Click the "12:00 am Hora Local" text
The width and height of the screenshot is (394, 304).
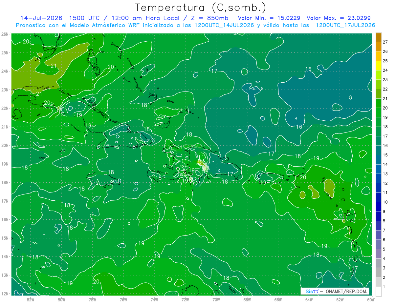click(x=146, y=18)
